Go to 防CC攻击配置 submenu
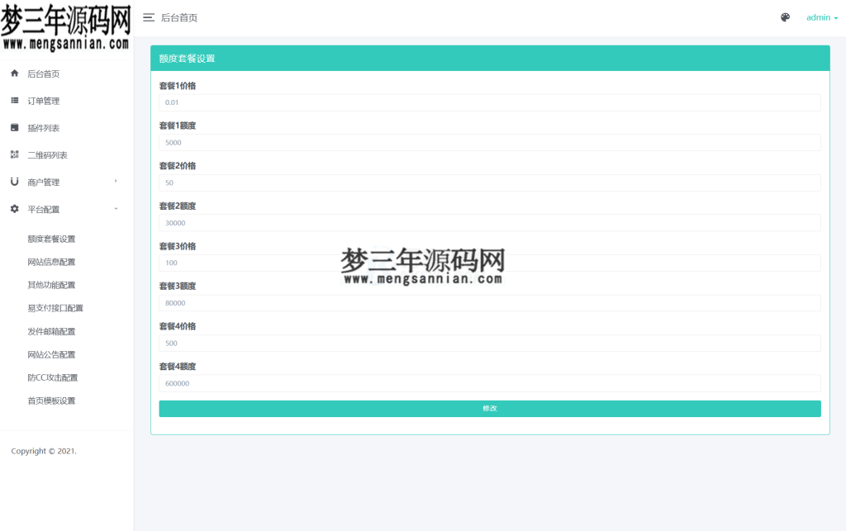This screenshot has height=531, width=846. pyautogui.click(x=52, y=378)
